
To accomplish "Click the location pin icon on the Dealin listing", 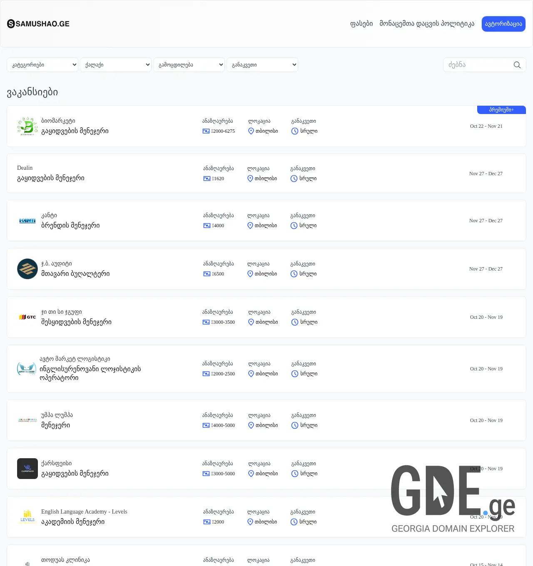I will tap(250, 178).
